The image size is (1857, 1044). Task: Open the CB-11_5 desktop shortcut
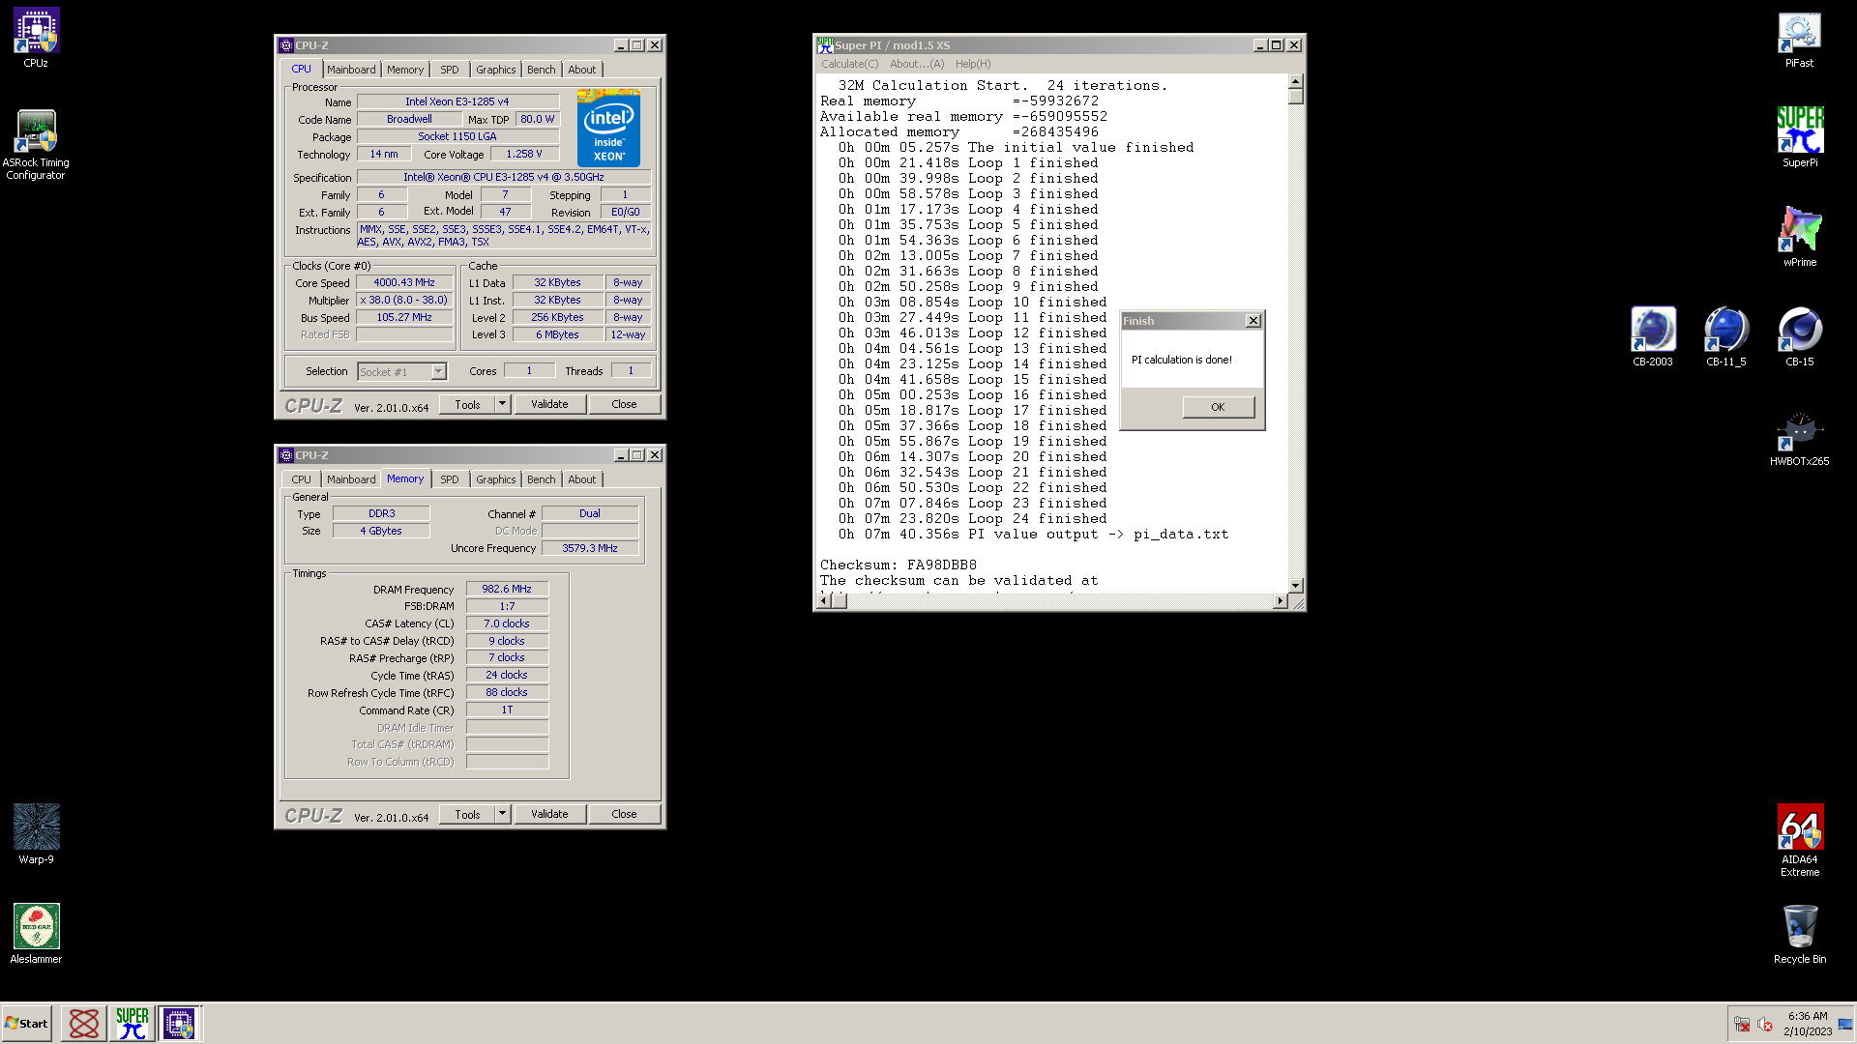pyautogui.click(x=1725, y=337)
